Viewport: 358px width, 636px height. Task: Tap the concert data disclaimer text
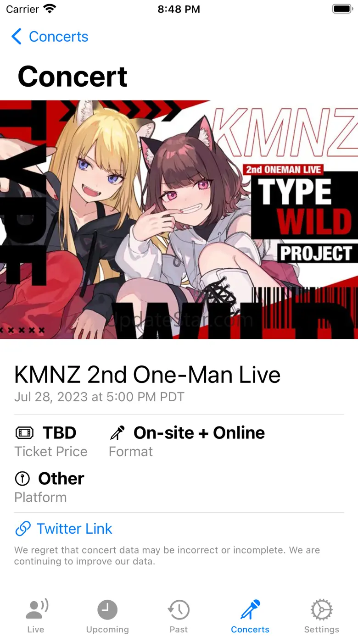click(167, 555)
